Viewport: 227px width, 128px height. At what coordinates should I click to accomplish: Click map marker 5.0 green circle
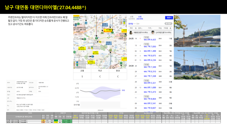tap(121, 63)
